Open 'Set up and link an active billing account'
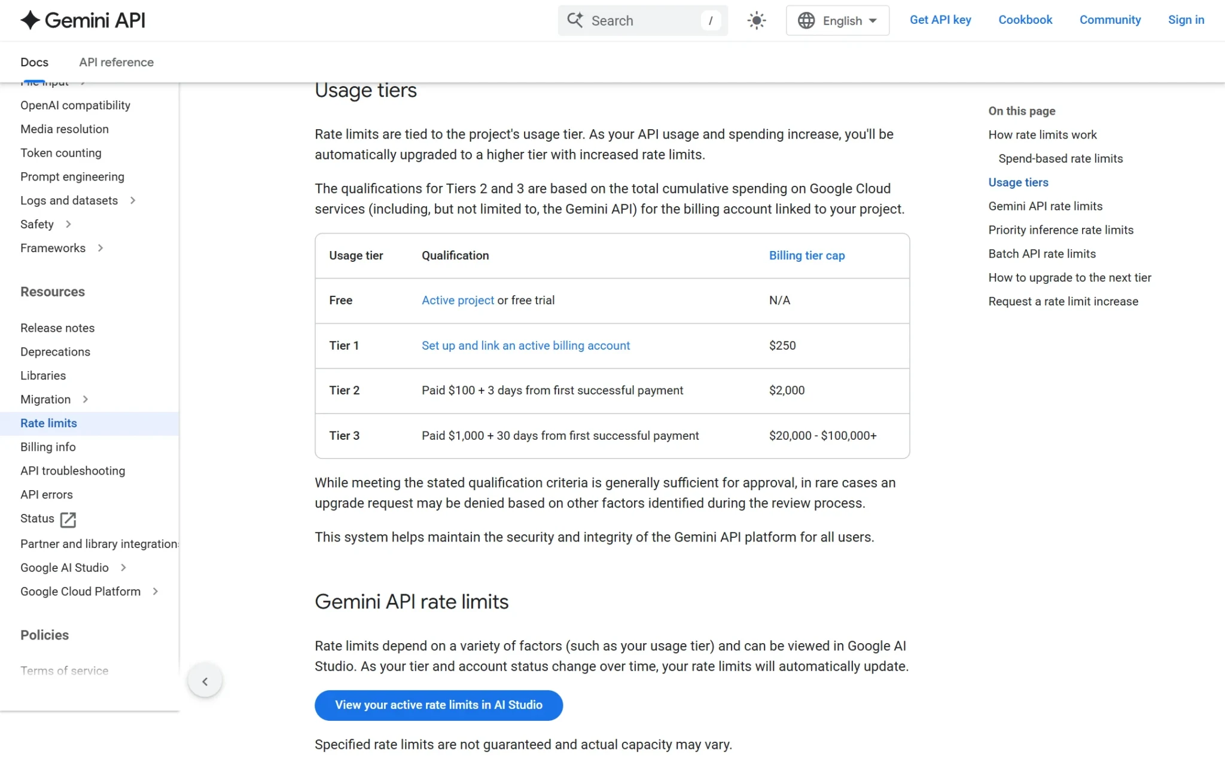Screen dimensions: 1225x765 point(526,345)
